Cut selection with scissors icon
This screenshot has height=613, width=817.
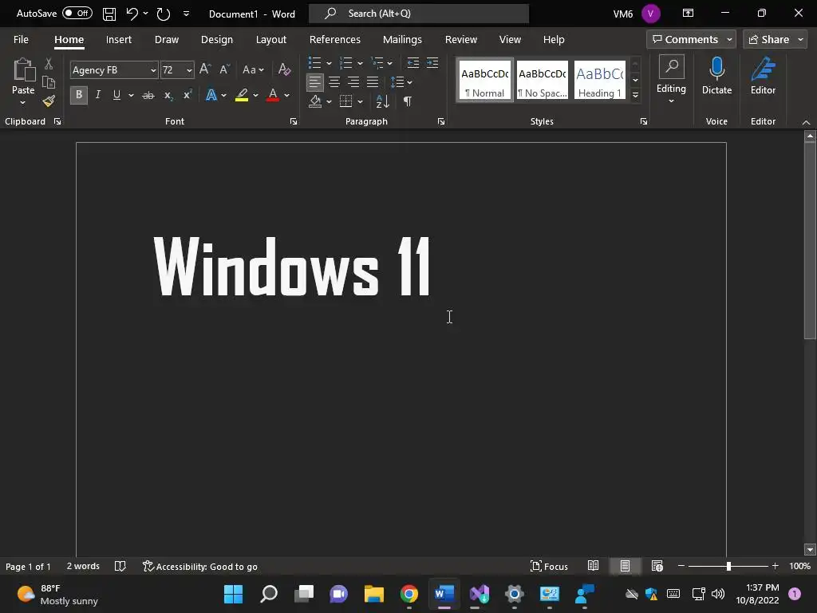[49, 64]
